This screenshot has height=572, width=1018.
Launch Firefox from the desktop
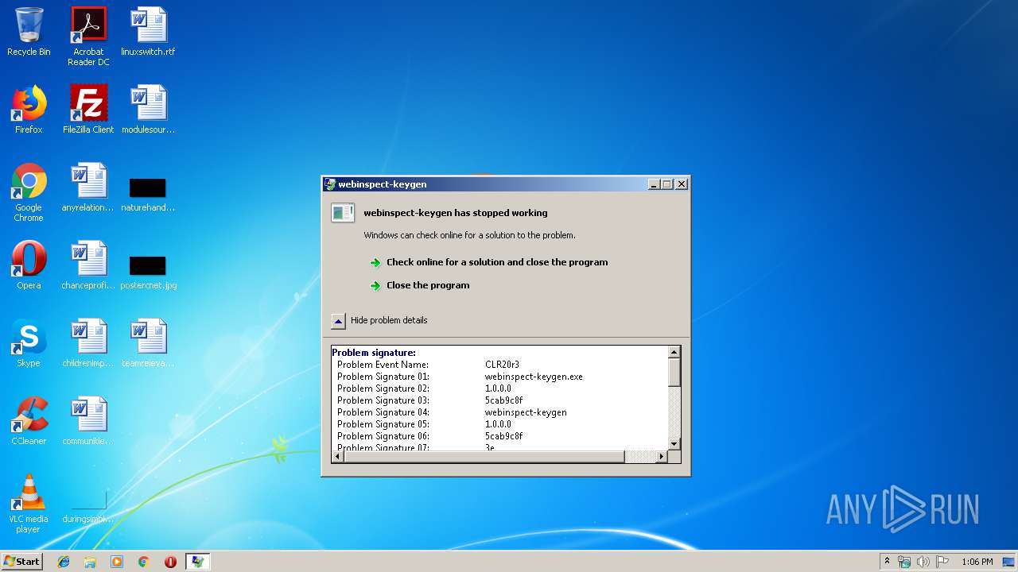tap(29, 110)
